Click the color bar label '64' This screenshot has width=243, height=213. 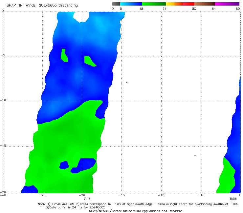pos(214,9)
